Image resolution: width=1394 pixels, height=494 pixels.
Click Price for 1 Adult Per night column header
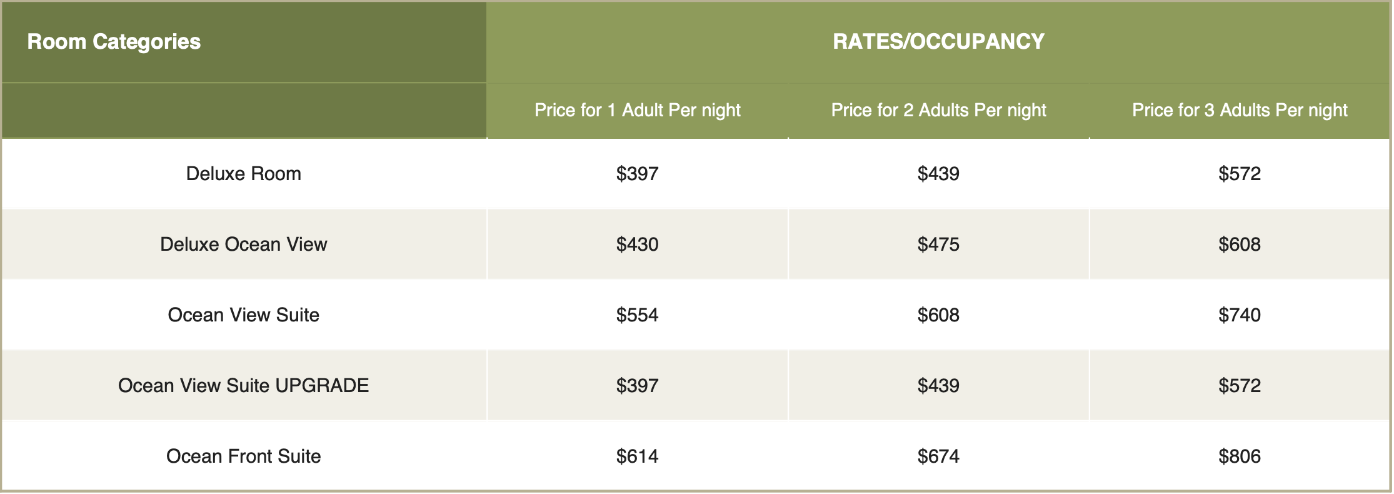tap(637, 110)
